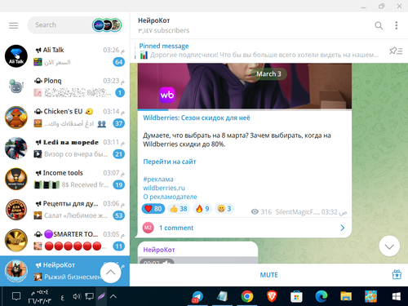Click the Search chats field
Image resolution: width=408 pixels, height=306 pixels.
tap(75, 25)
